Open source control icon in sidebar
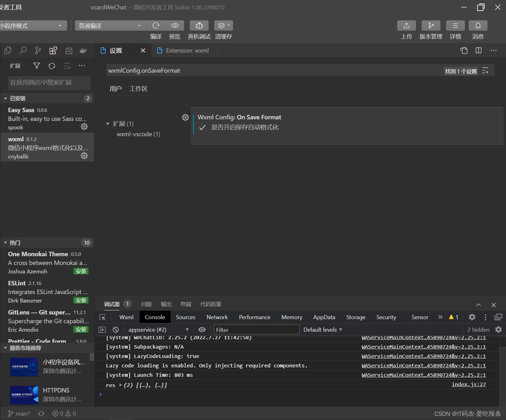 click(x=38, y=50)
